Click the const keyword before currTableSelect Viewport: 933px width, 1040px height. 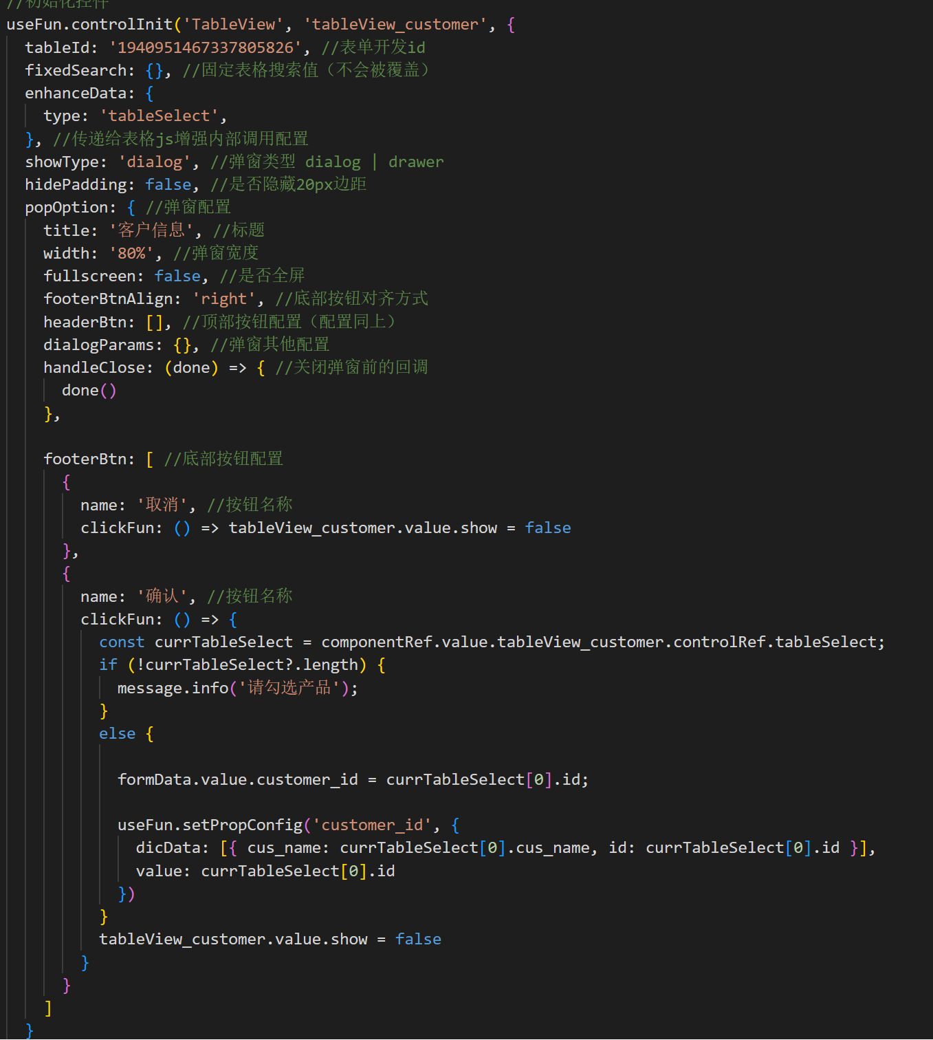[122, 642]
